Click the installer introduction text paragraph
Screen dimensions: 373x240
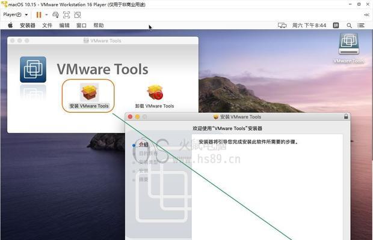click(x=248, y=142)
